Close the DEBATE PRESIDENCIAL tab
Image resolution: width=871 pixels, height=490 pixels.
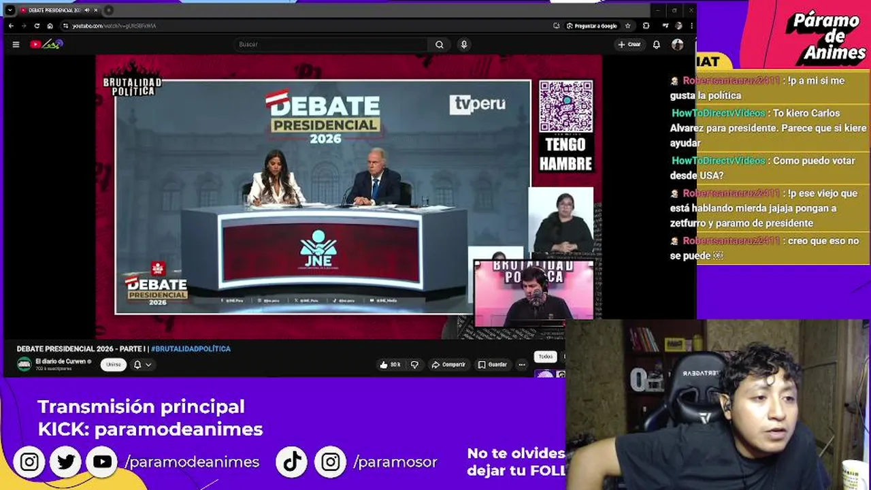(95, 10)
